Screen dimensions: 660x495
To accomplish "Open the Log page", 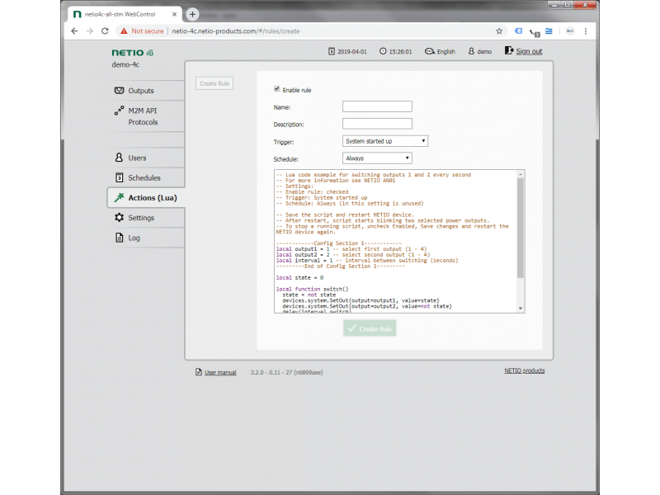I will pos(146,238).
